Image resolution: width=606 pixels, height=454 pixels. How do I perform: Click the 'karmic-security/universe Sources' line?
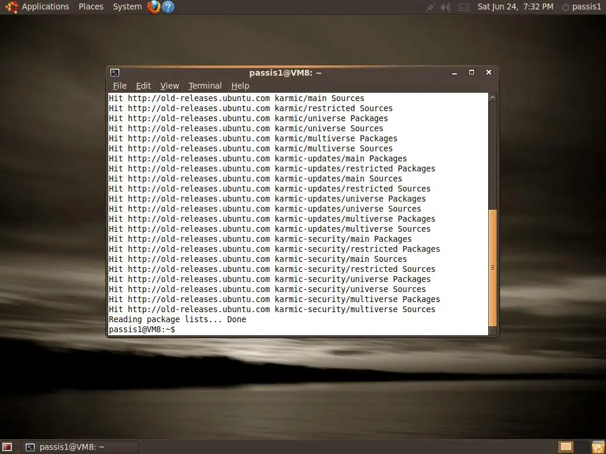tap(267, 289)
